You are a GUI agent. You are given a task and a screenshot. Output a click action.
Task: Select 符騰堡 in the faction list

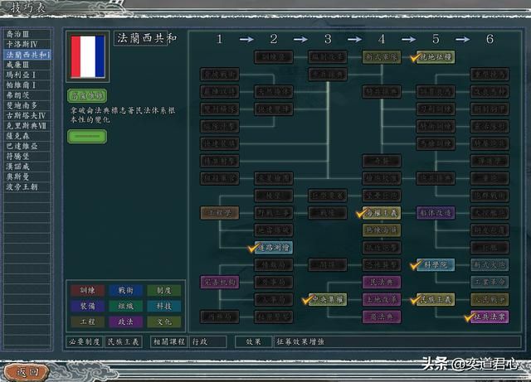(27, 157)
